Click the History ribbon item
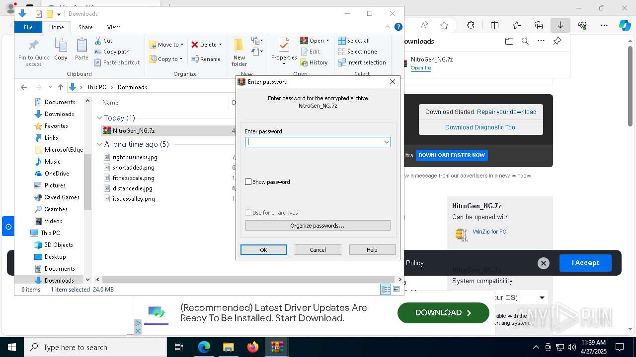Viewport: 636px width, 357px height. [314, 62]
